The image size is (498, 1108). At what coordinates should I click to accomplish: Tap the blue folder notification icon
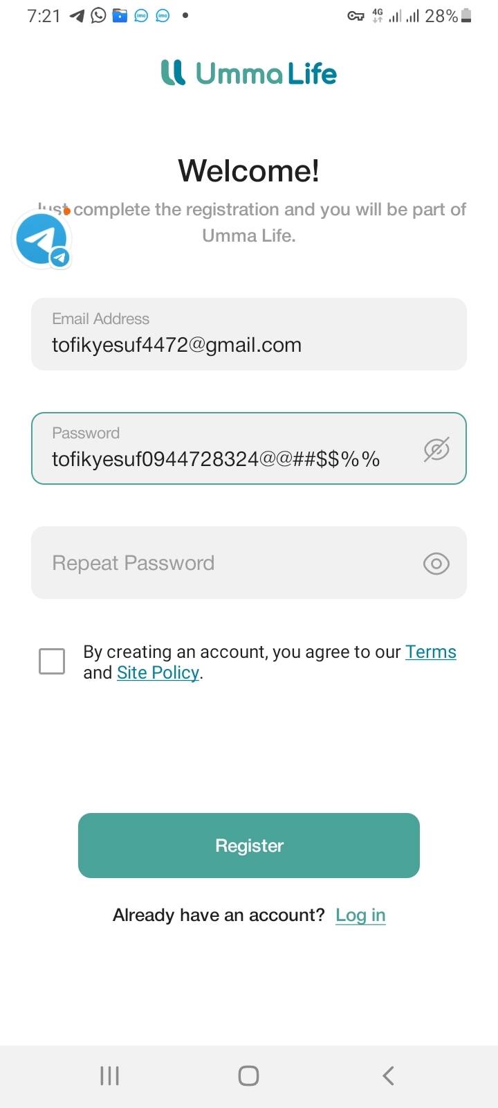120,15
